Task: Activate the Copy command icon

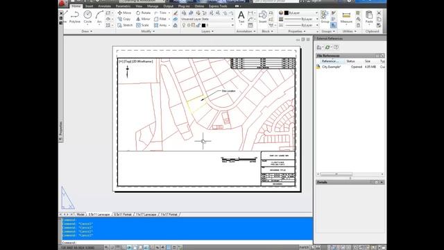Action: pyautogui.click(x=120, y=19)
